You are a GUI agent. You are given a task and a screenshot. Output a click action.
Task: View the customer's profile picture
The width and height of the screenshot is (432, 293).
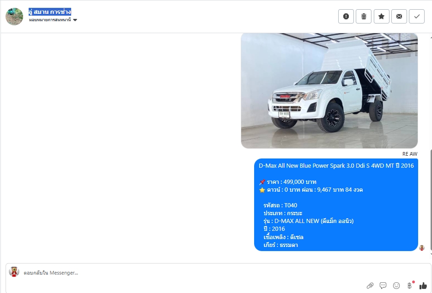[14, 17]
